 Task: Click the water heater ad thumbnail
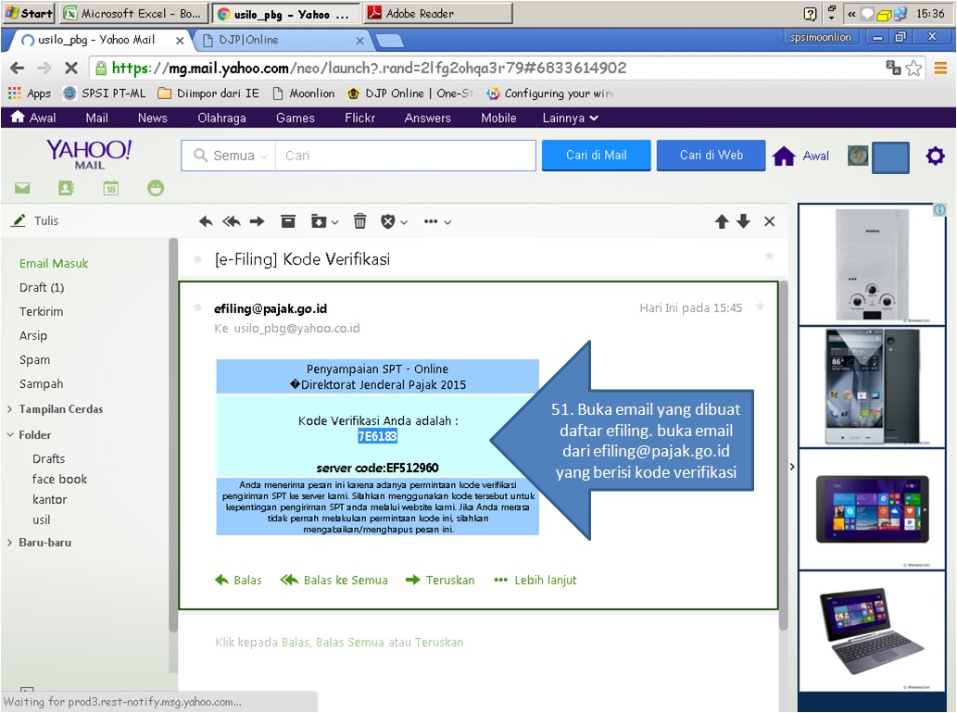coord(872,265)
